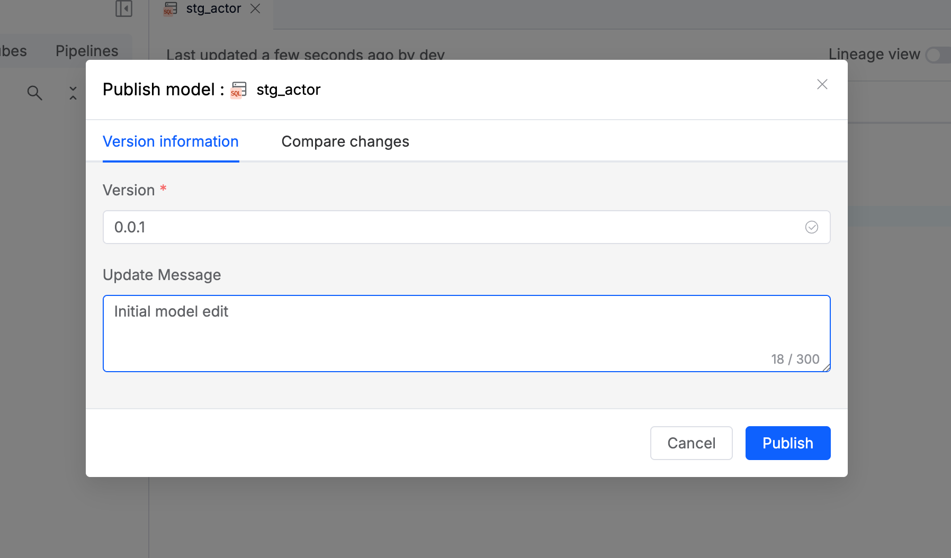951x558 pixels.
Task: Close the Publish model dialog
Action: coord(822,84)
